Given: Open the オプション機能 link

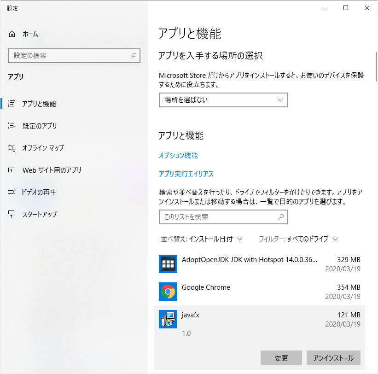Looking at the screenshot, I should point(178,156).
